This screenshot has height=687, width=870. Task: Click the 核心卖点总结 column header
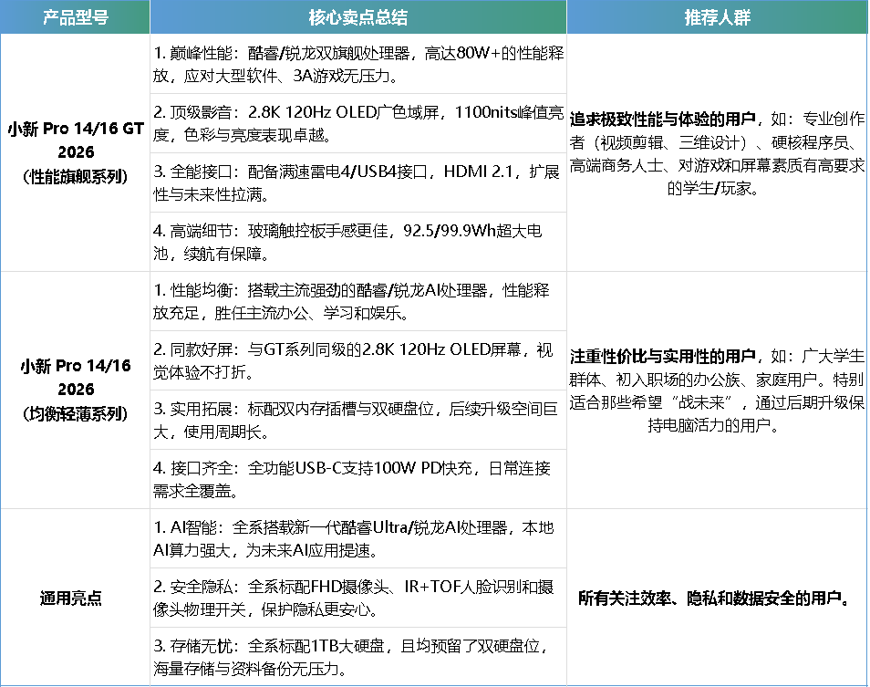click(357, 17)
